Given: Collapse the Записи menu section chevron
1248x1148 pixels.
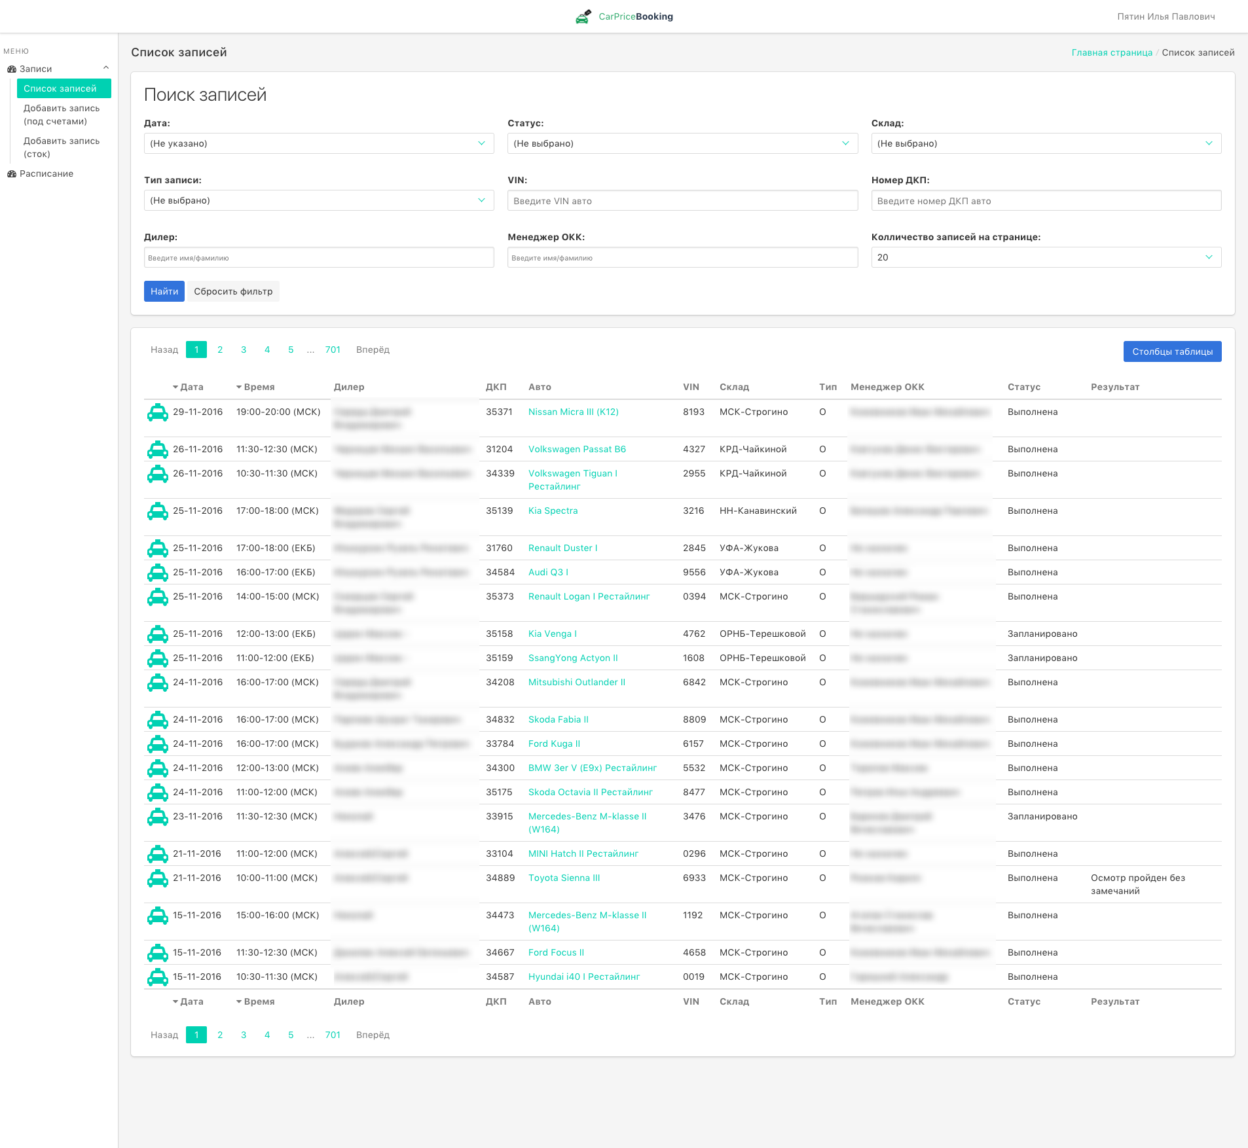Looking at the screenshot, I should (x=106, y=68).
